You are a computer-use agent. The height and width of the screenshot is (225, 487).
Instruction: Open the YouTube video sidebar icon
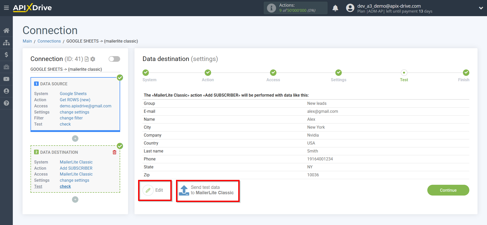(6, 79)
